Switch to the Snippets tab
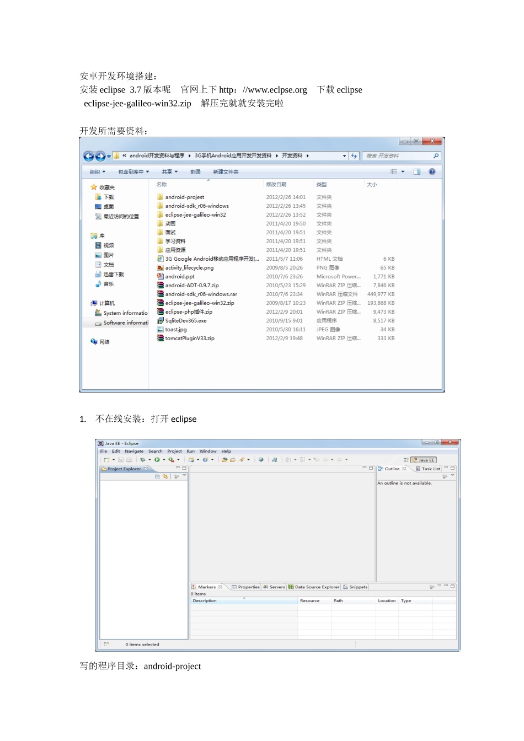This screenshot has height=741, width=524. coord(355,587)
